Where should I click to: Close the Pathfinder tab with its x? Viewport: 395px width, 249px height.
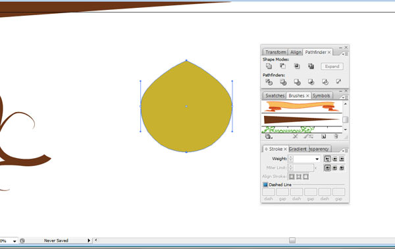pyautogui.click(x=329, y=52)
